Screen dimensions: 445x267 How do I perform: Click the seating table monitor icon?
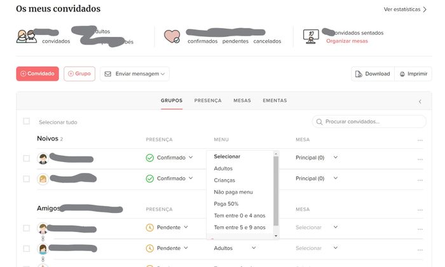point(311,36)
